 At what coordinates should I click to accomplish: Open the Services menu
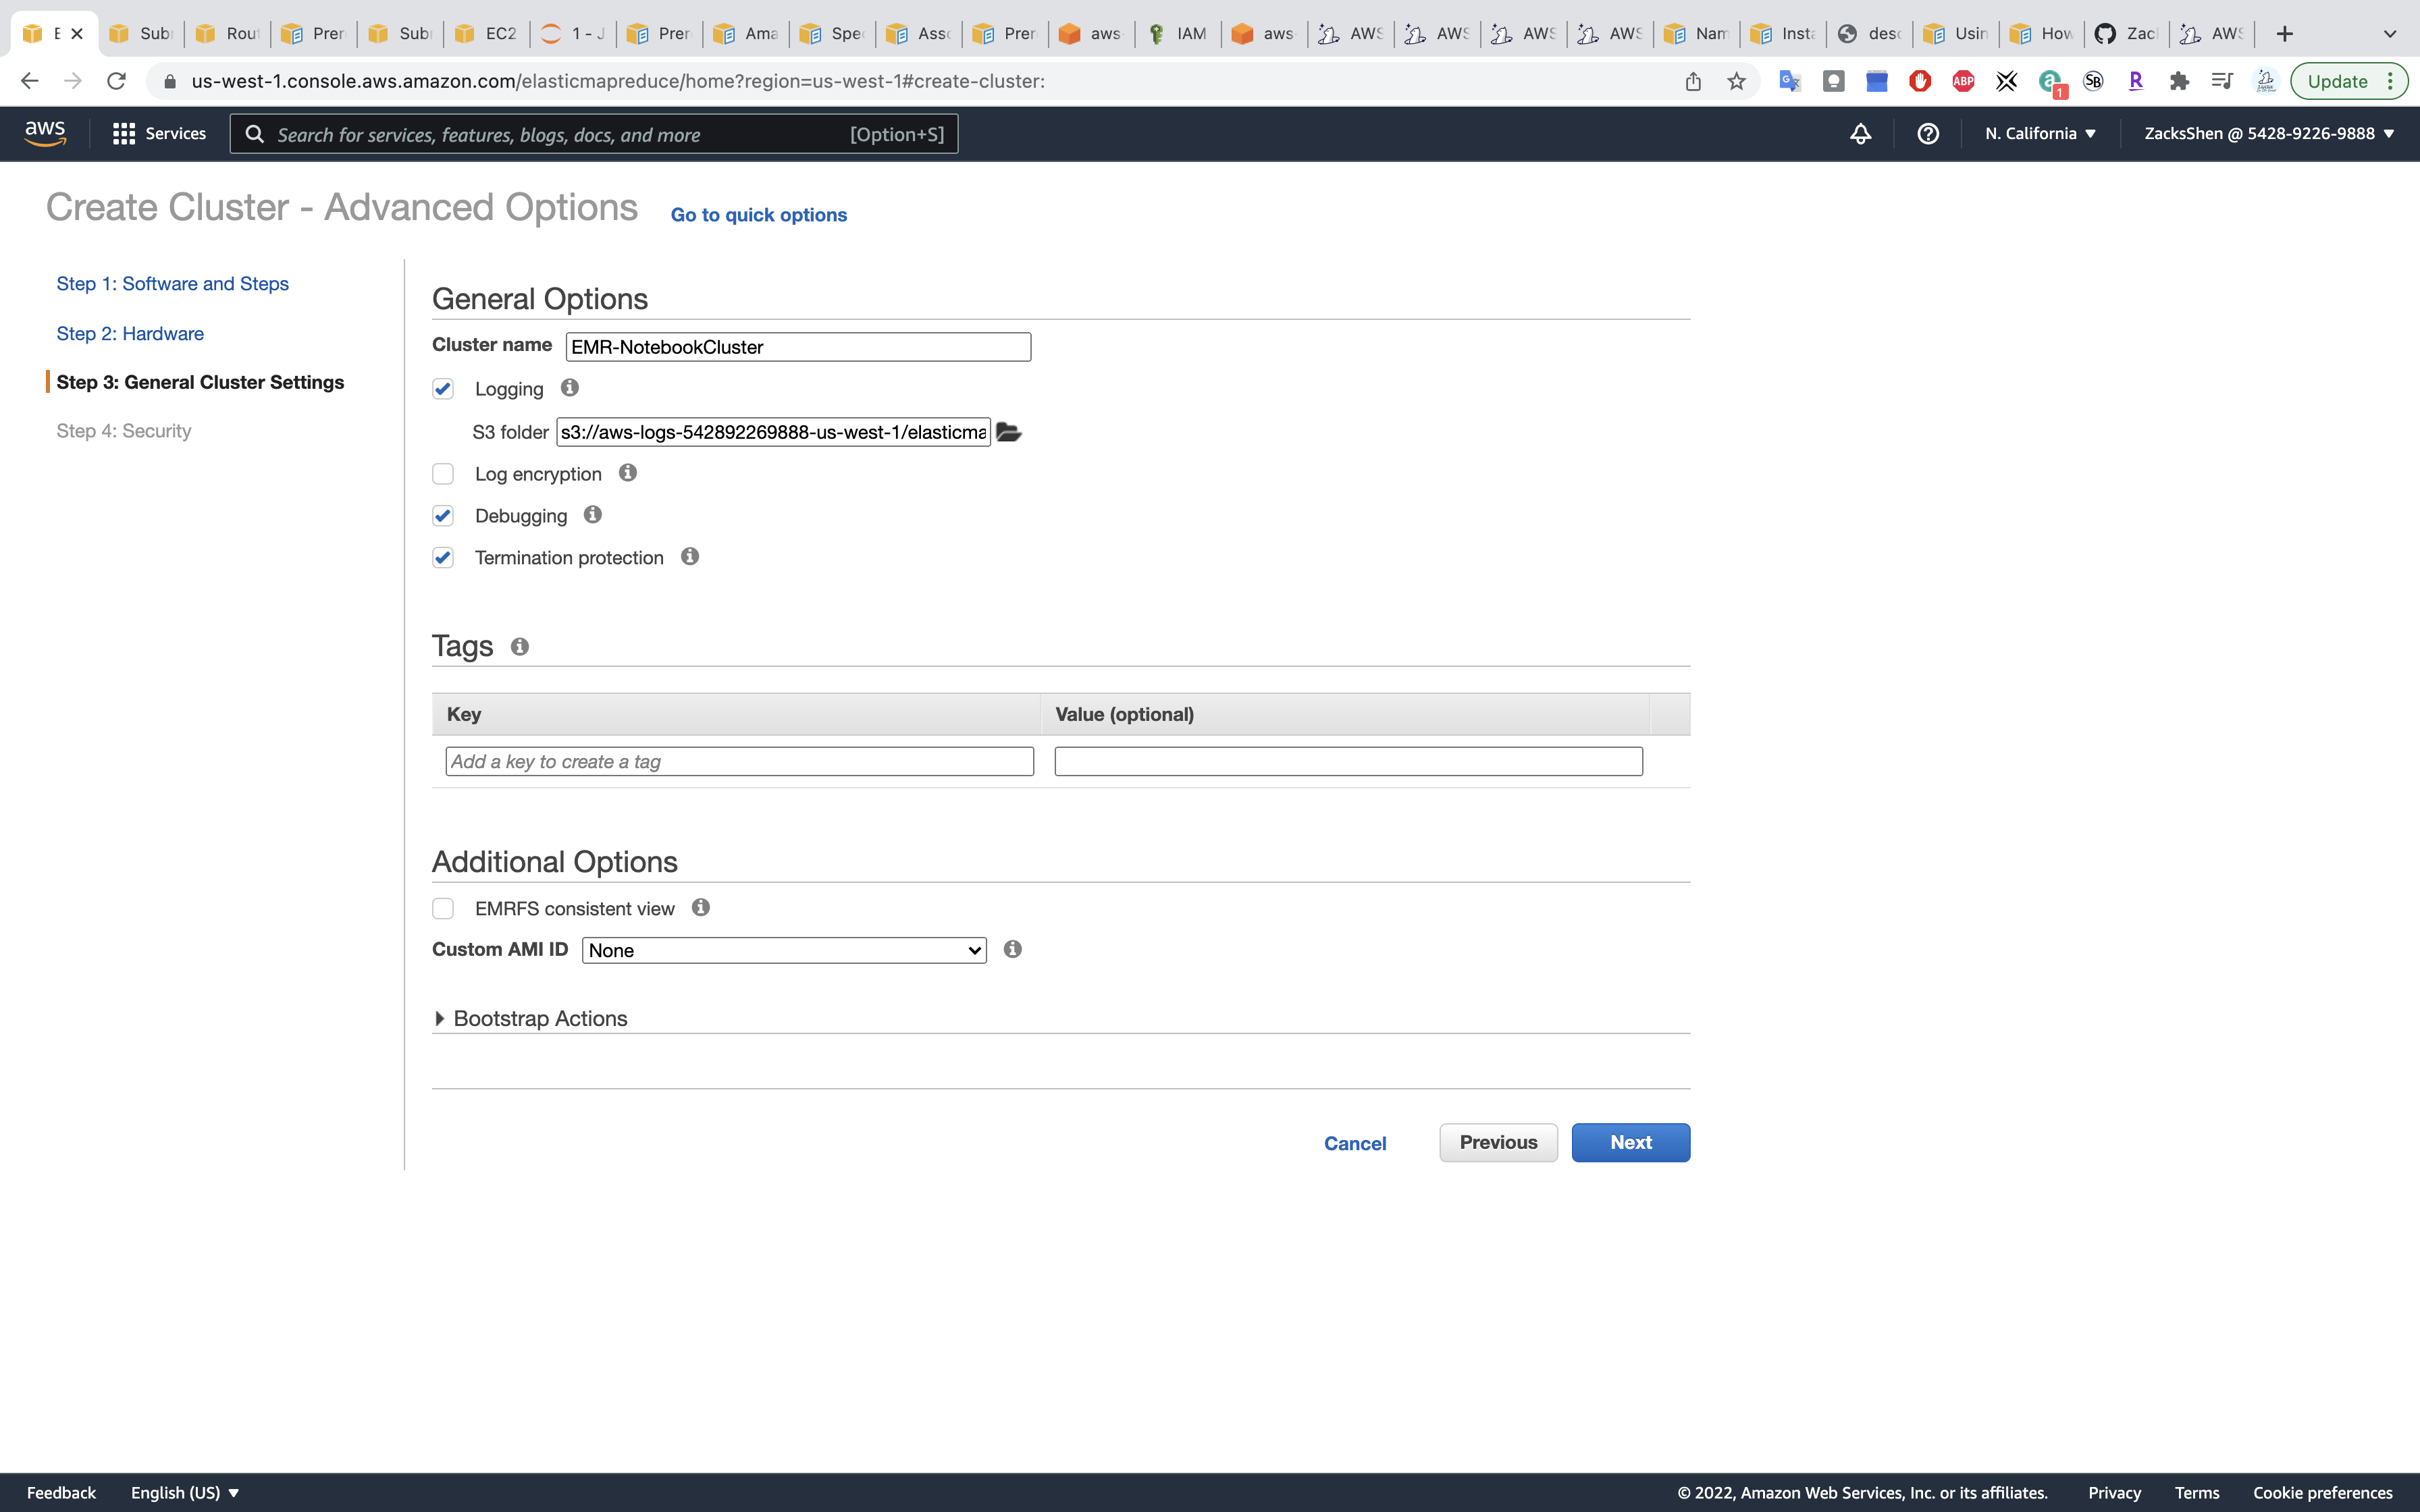(160, 134)
